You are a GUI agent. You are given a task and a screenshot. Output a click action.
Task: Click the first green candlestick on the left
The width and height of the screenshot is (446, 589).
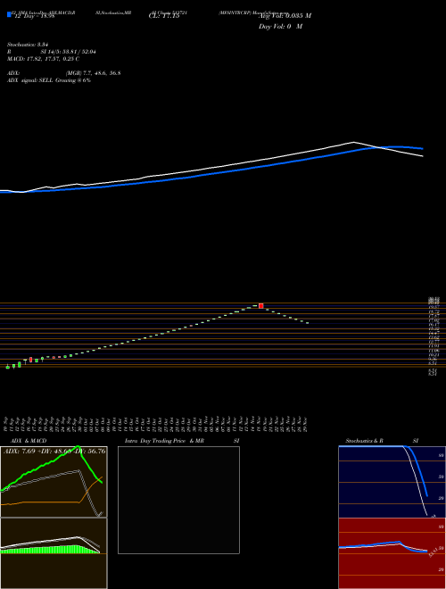pos(7,367)
